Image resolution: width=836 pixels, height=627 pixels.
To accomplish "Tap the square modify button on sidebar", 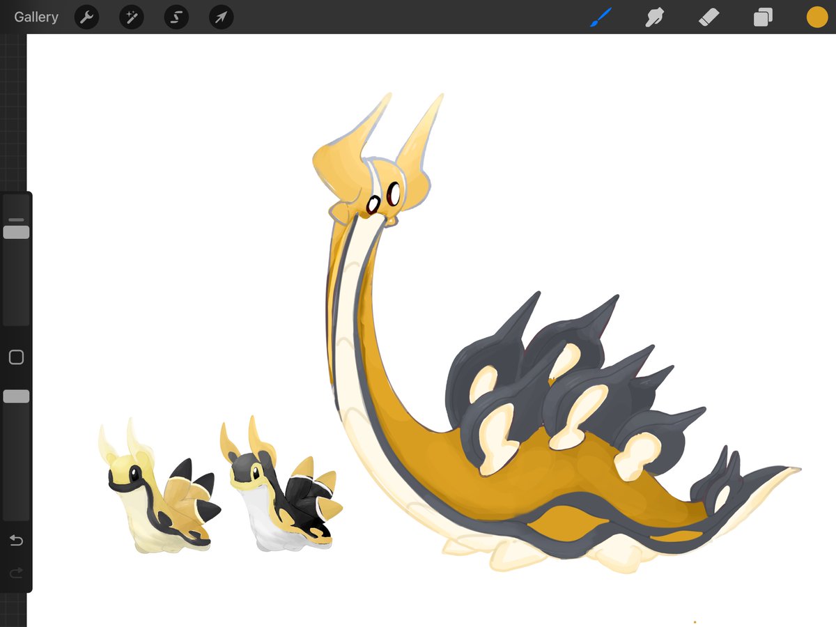I will 16,357.
